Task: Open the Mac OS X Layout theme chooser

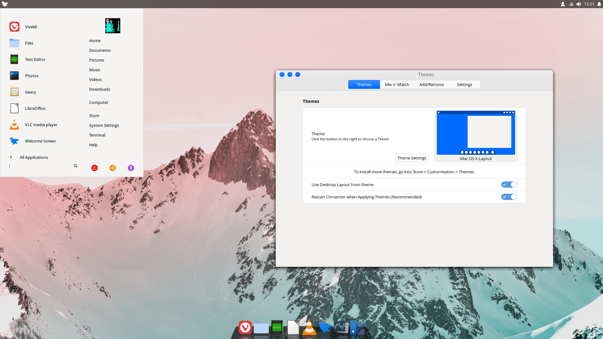Action: tap(475, 136)
